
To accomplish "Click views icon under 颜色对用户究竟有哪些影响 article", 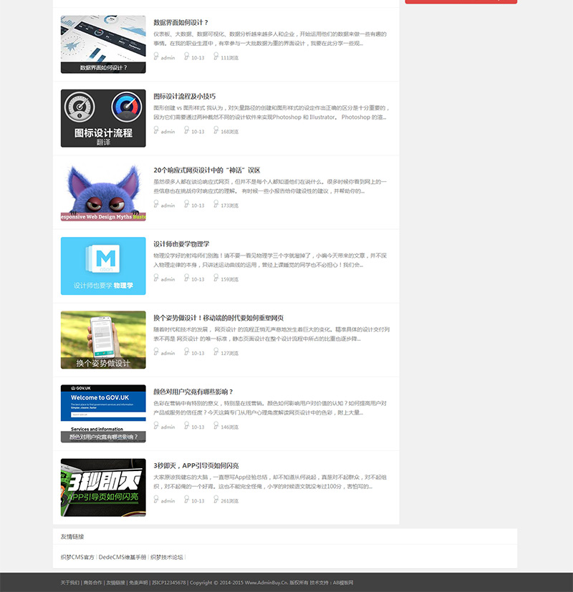I will [x=216, y=425].
